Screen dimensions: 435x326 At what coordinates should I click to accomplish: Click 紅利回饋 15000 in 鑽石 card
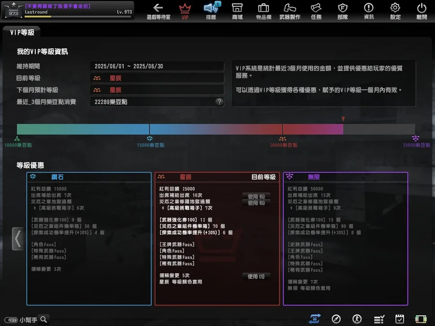[48, 189]
